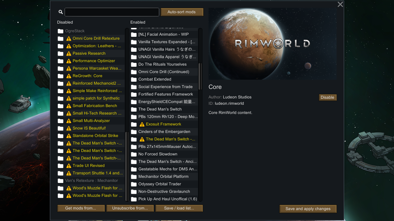This screenshot has height=221, width=394.
Task: Click folder icon of Omni Core Drill (Continued)
Action: pos(134,72)
